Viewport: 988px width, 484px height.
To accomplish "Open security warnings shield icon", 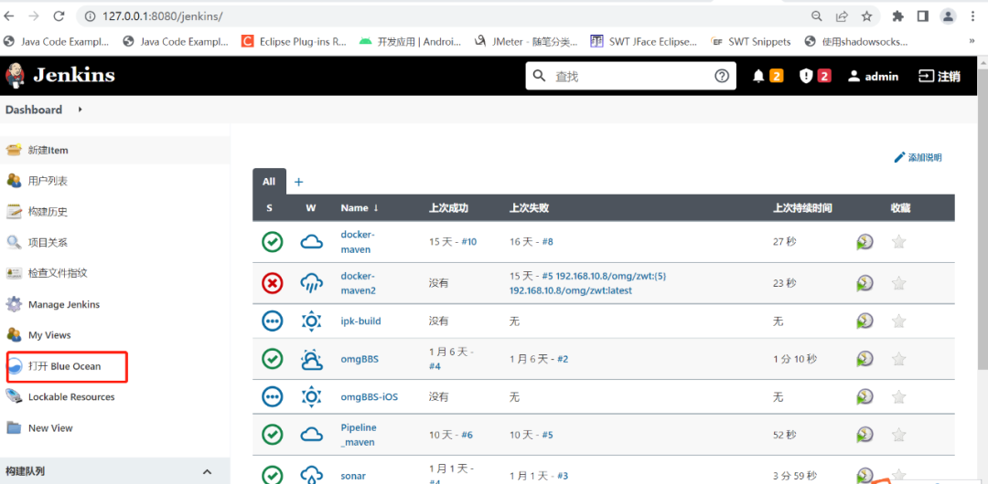I will point(806,76).
